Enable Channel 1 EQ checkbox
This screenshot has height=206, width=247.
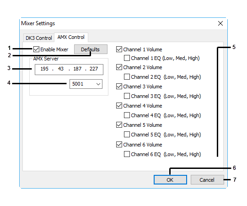click(x=127, y=58)
